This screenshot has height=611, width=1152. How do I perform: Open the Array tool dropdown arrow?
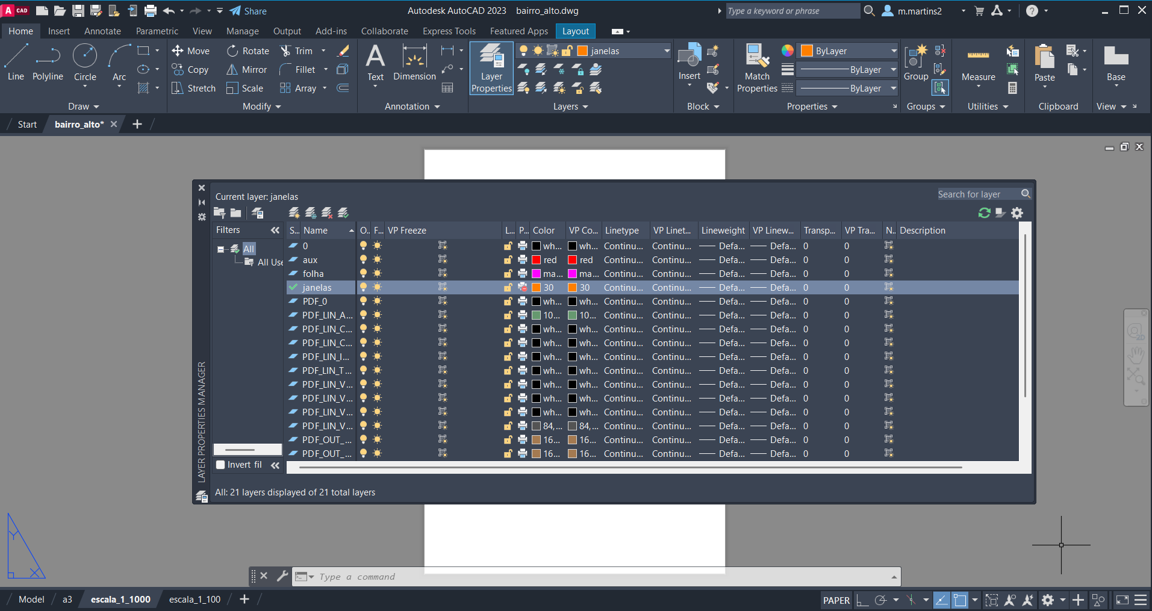pyautogui.click(x=325, y=88)
